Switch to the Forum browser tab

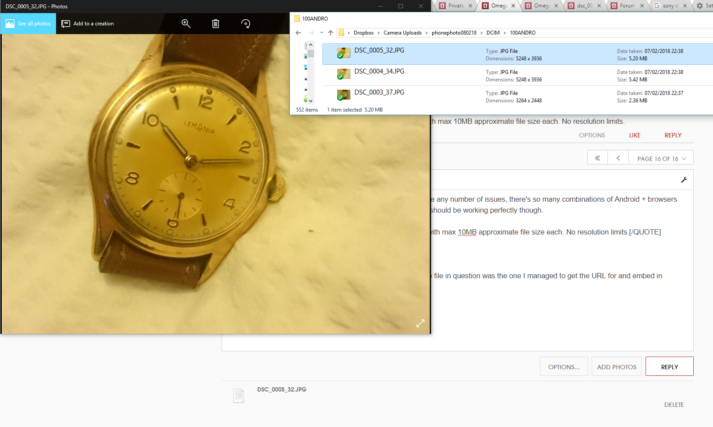[x=627, y=6]
